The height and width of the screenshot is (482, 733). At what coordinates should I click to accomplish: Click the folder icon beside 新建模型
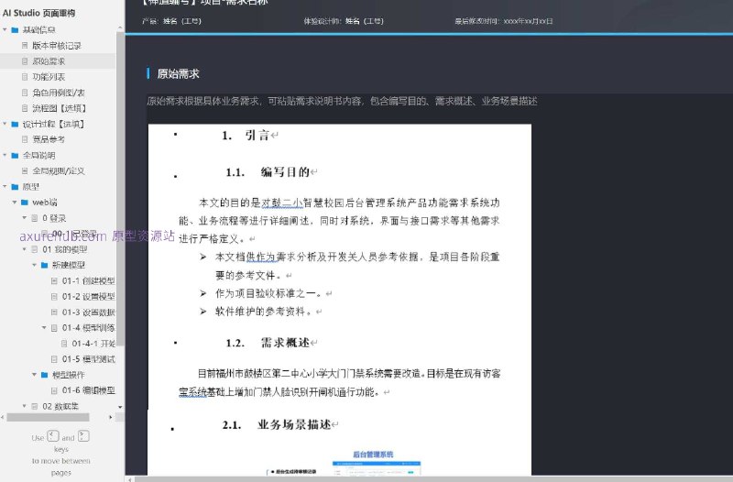(44, 265)
